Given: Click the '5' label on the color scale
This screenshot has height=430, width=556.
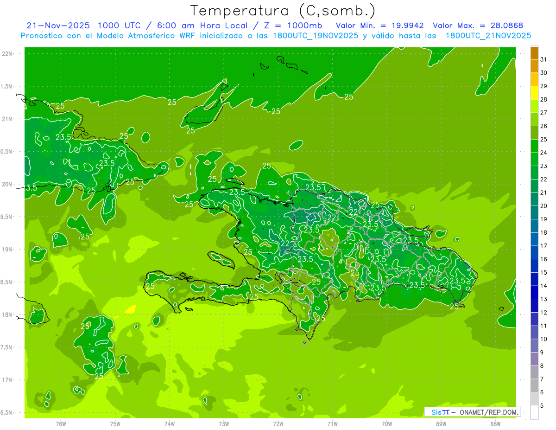Looking at the screenshot, I should (x=542, y=406).
